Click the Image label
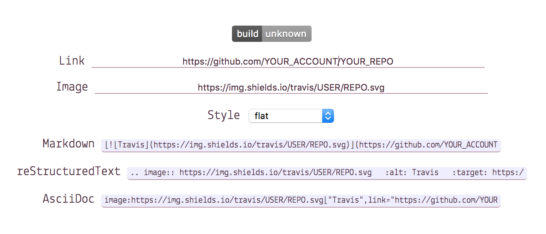546x234 pixels. tap(72, 86)
